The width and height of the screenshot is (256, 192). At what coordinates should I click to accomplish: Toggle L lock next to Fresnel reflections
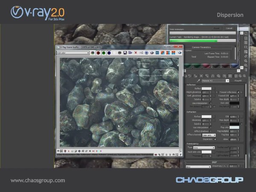coord(241,92)
